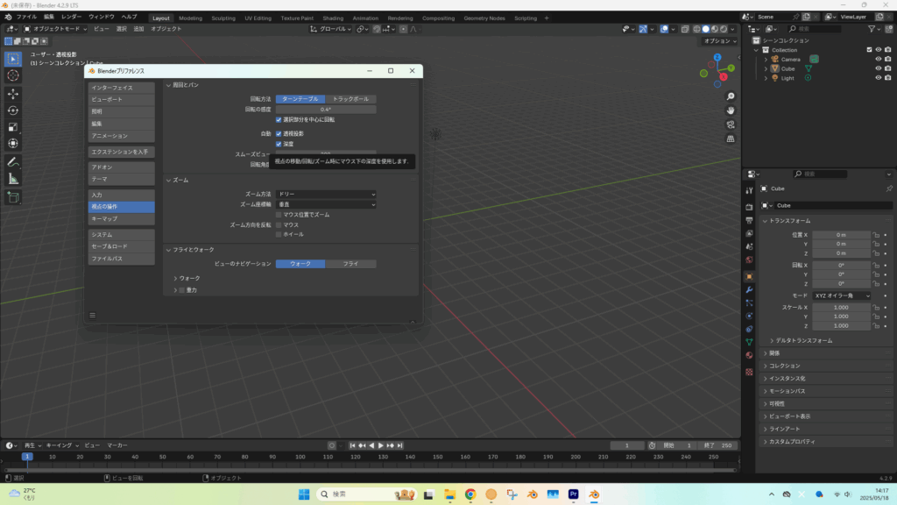
Task: Select the Move tool in the viewport toolbar
Action: coord(12,93)
